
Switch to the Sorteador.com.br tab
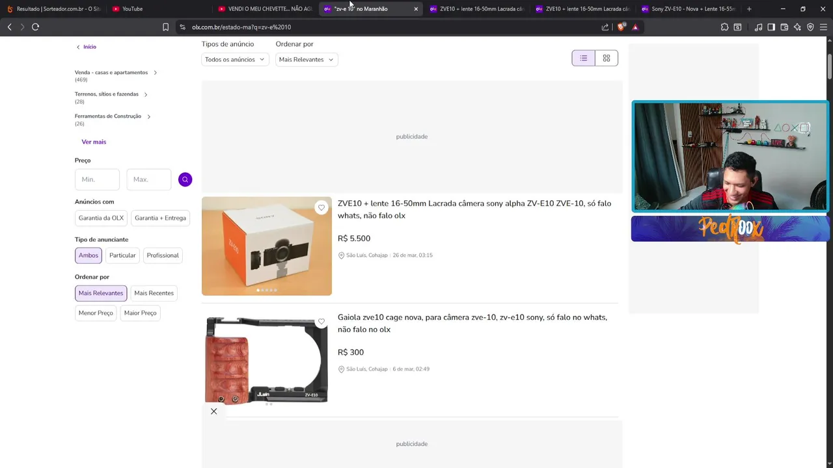pyautogui.click(x=53, y=9)
